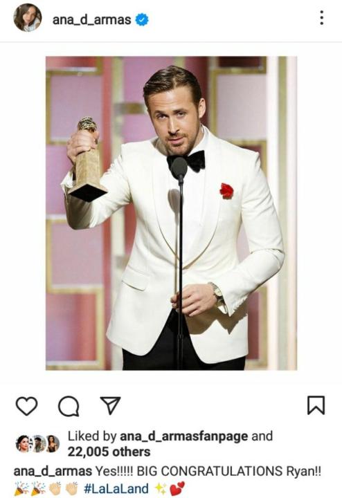Like the post with the heart icon
The height and width of the screenshot is (498, 342).
coord(27,405)
